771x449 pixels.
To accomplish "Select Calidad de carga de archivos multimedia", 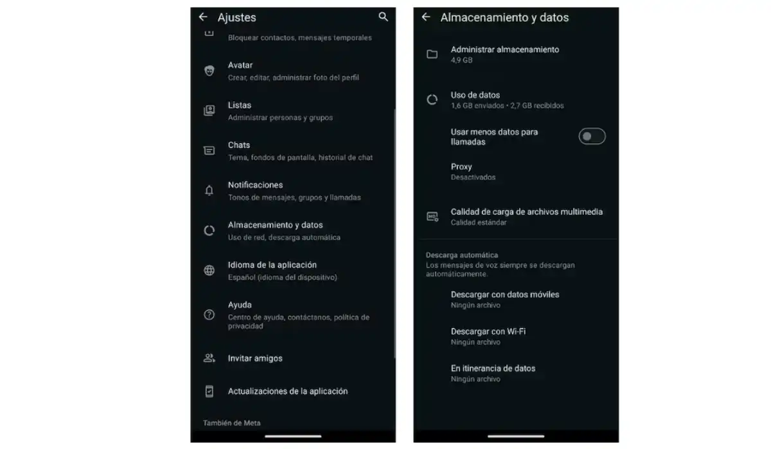I will (x=516, y=216).
